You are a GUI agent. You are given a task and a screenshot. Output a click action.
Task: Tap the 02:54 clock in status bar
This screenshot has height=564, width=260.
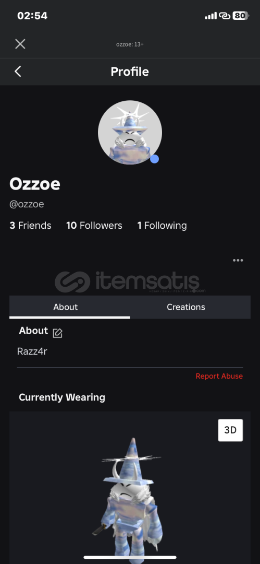pos(32,16)
